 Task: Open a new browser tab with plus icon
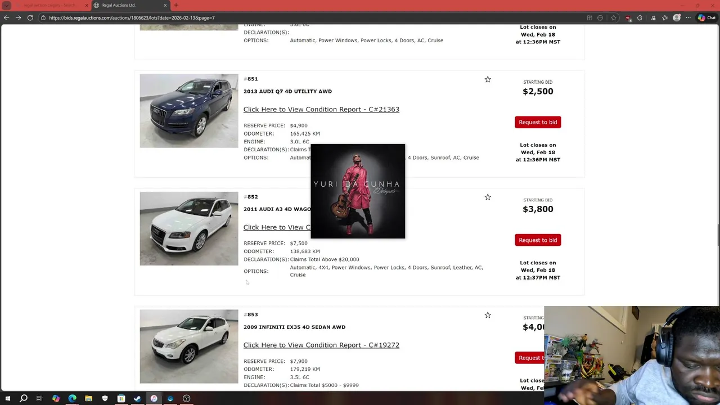176,5
